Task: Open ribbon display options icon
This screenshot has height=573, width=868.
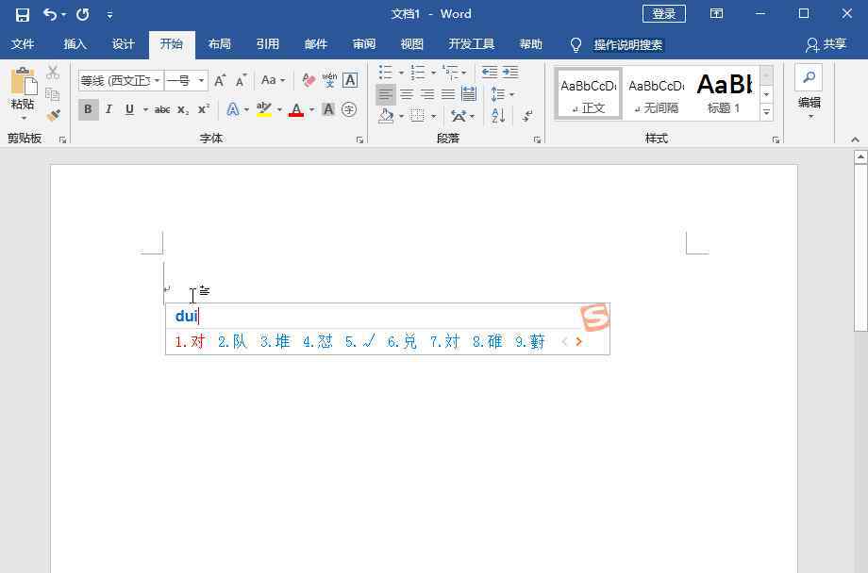Action: 716,14
